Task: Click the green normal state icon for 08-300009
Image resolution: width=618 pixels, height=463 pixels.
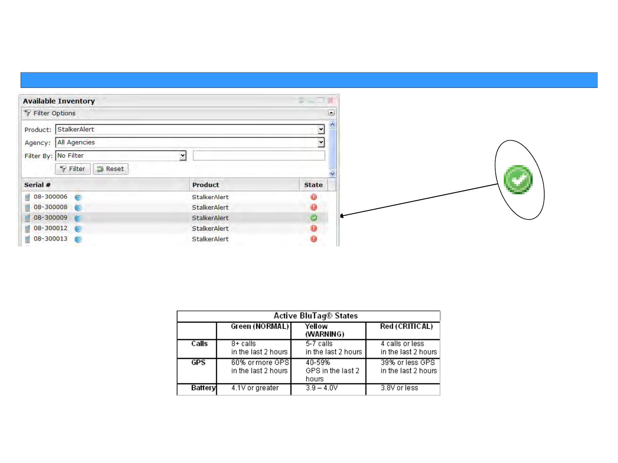Action: coord(314,218)
